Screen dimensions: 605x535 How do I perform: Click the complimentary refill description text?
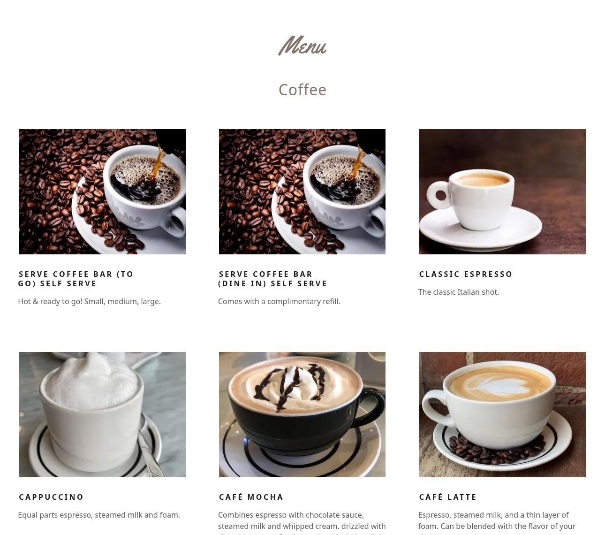pos(279,301)
